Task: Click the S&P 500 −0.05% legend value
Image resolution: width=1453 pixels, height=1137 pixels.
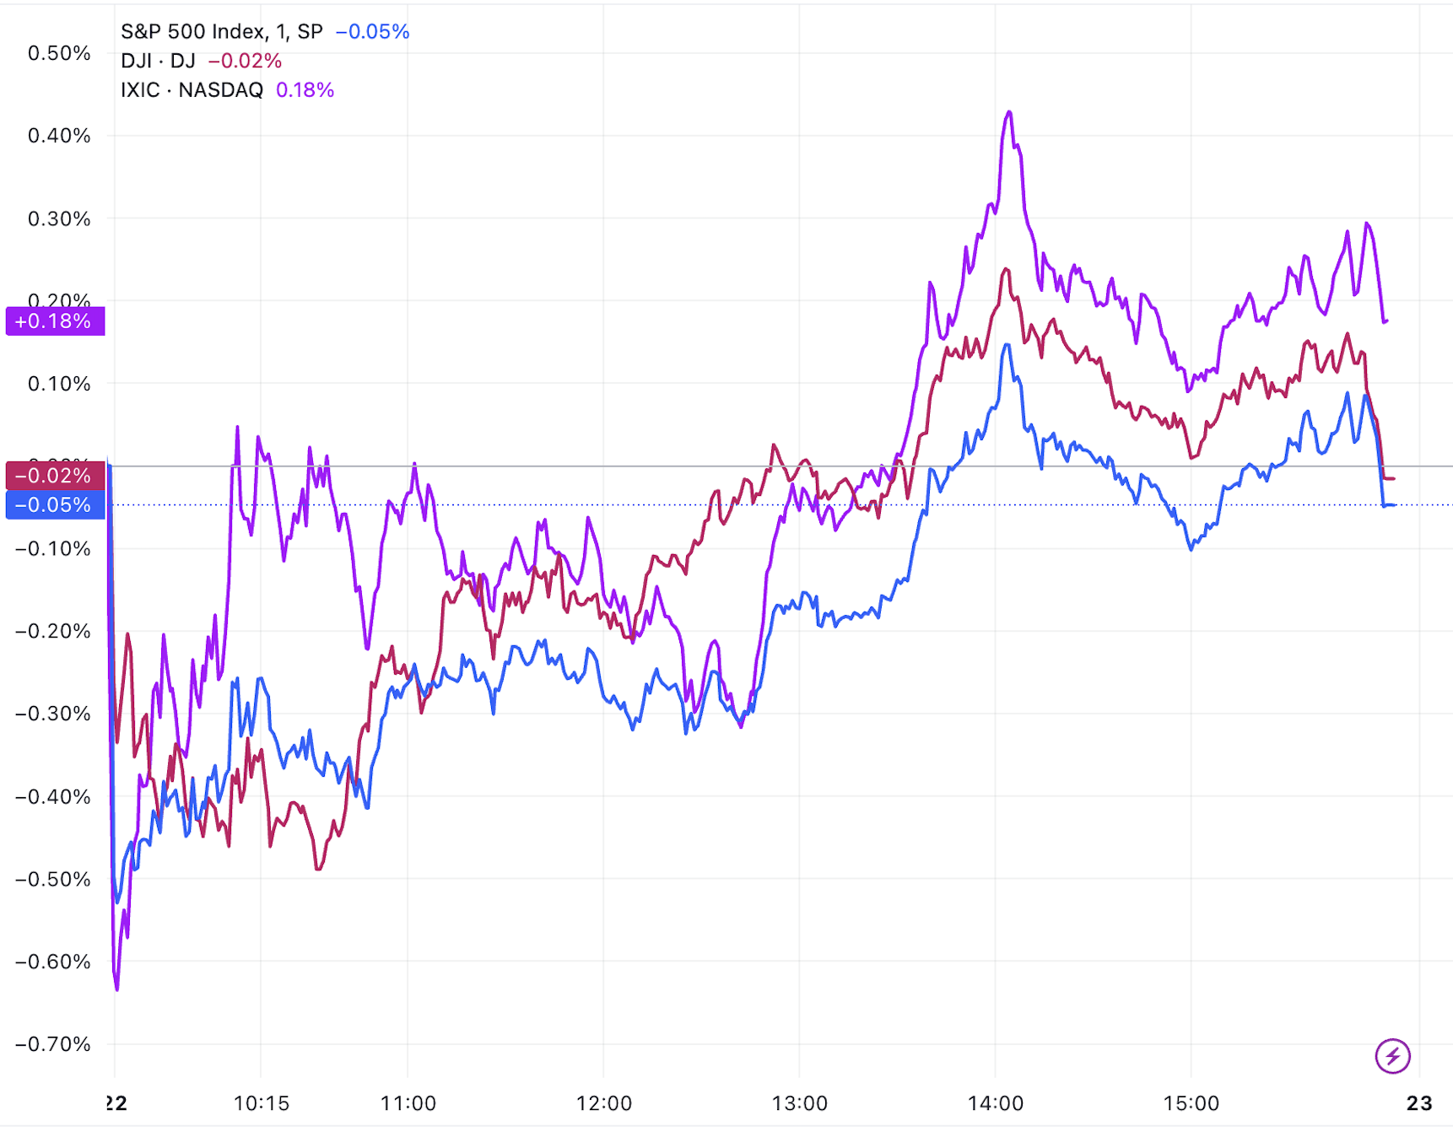Action: coord(372,32)
